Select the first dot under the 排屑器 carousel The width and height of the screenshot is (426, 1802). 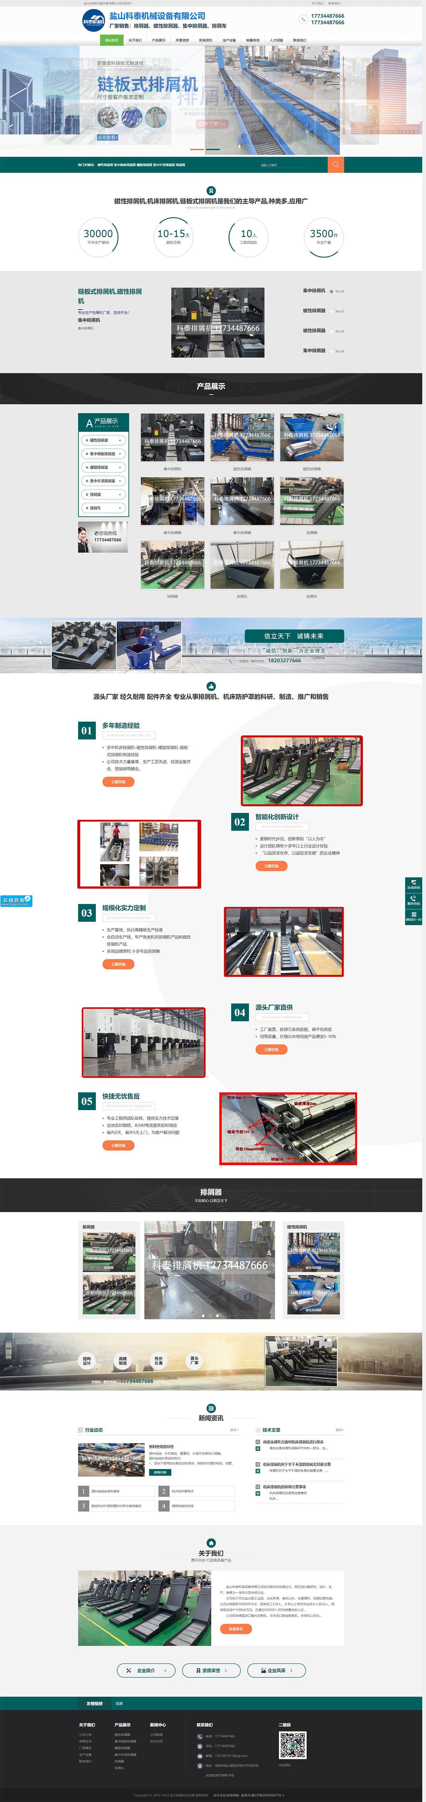tap(203, 1316)
